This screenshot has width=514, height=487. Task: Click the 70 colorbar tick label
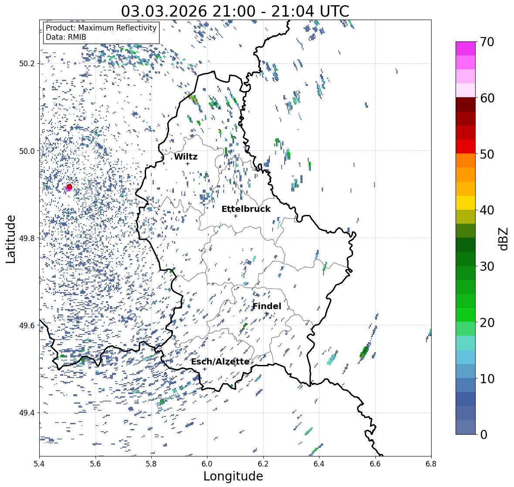[487, 42]
